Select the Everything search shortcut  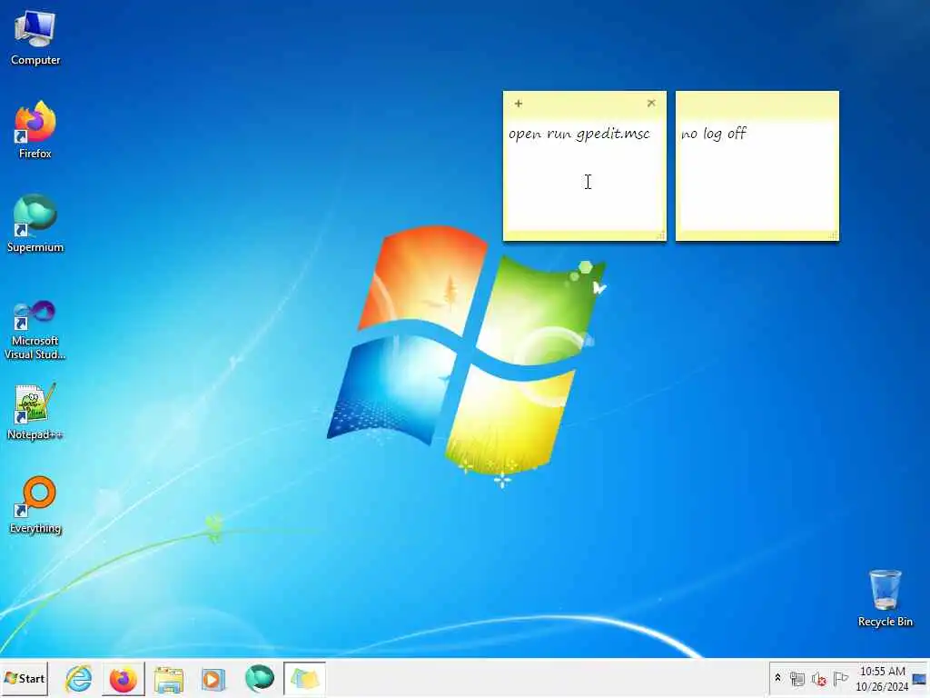(35, 505)
